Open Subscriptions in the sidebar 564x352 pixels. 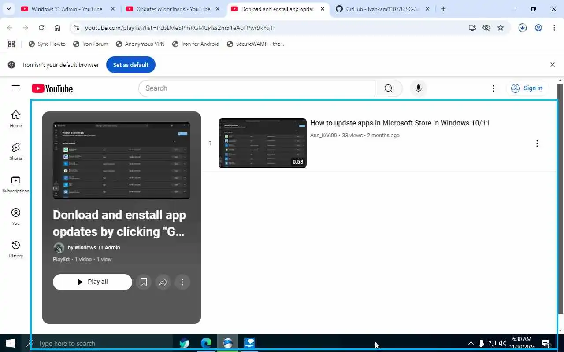click(x=16, y=184)
